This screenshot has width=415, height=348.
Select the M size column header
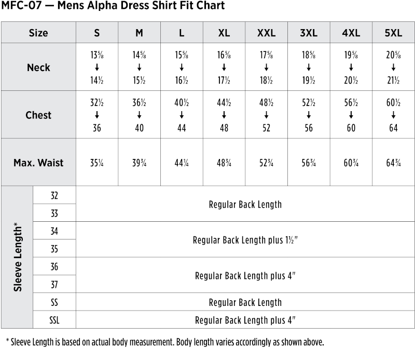(139, 33)
